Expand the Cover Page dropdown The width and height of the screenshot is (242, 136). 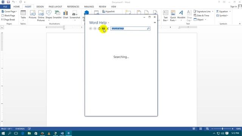(x=16, y=12)
